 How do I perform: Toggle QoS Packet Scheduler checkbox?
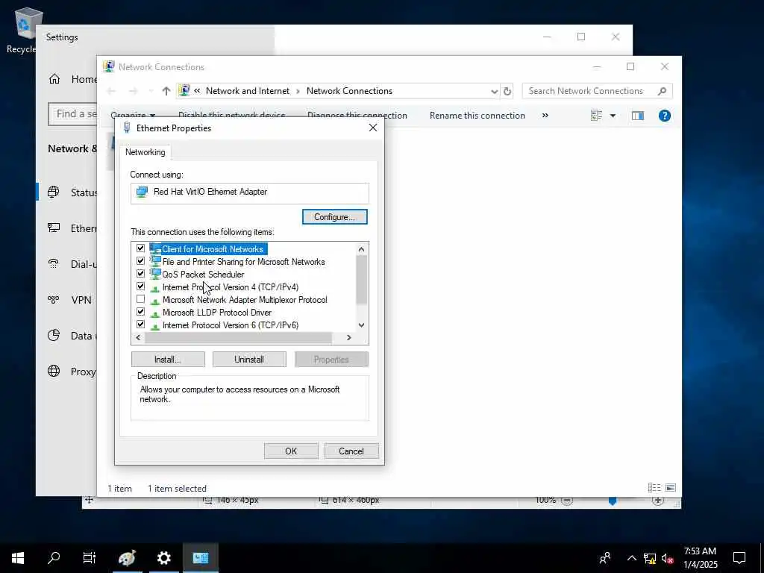click(140, 274)
